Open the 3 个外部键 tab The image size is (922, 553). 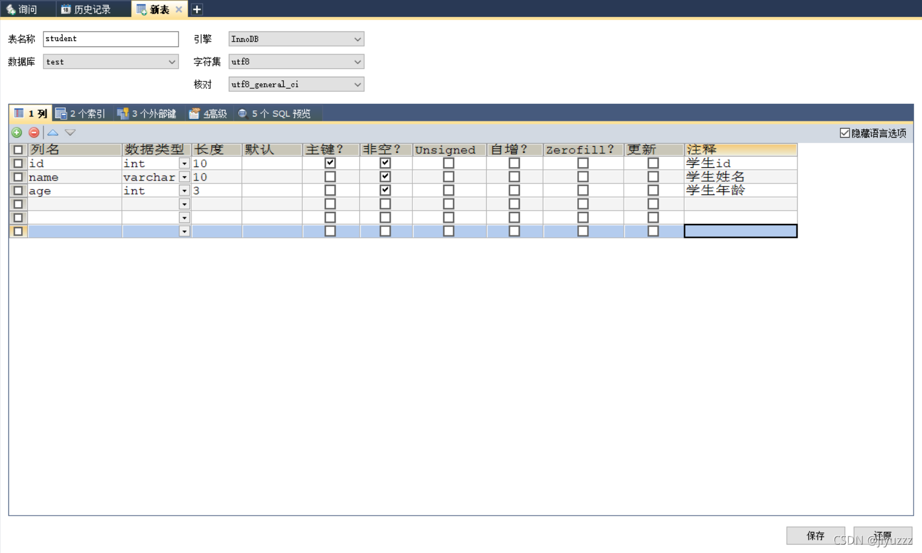click(x=147, y=113)
